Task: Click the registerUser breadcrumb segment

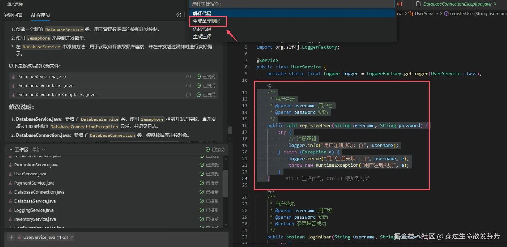Action: pyautogui.click(x=478, y=13)
